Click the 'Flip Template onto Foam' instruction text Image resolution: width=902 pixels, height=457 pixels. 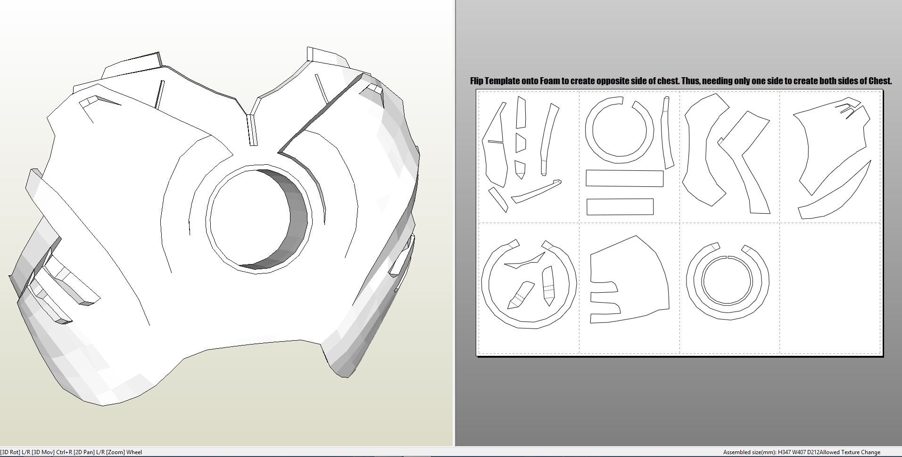pyautogui.click(x=681, y=80)
